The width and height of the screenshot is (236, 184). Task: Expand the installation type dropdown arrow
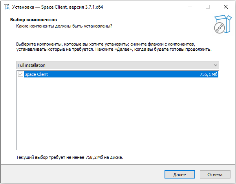click(x=215, y=65)
